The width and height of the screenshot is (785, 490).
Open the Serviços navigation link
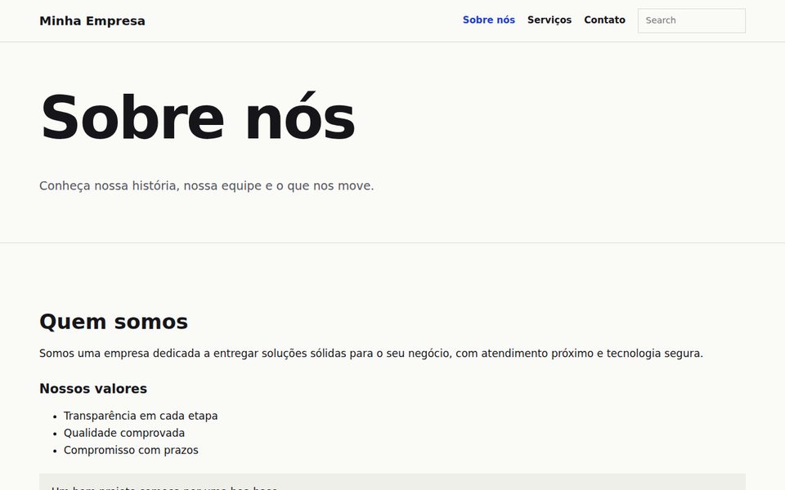tap(549, 20)
